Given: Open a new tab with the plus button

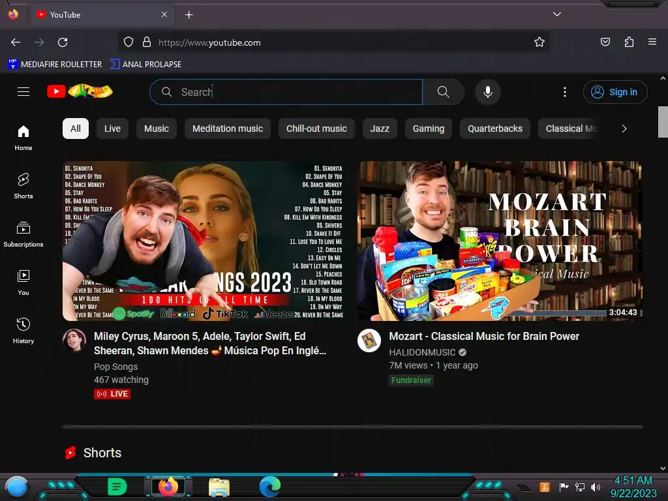Looking at the screenshot, I should [189, 15].
